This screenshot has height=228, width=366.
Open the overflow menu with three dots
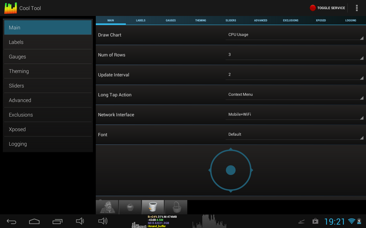[x=357, y=8]
